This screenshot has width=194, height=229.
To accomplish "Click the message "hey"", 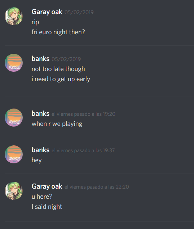I will click(x=37, y=160).
